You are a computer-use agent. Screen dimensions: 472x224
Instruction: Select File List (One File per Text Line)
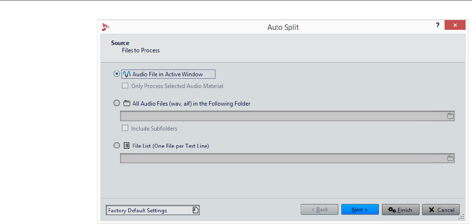click(116, 145)
